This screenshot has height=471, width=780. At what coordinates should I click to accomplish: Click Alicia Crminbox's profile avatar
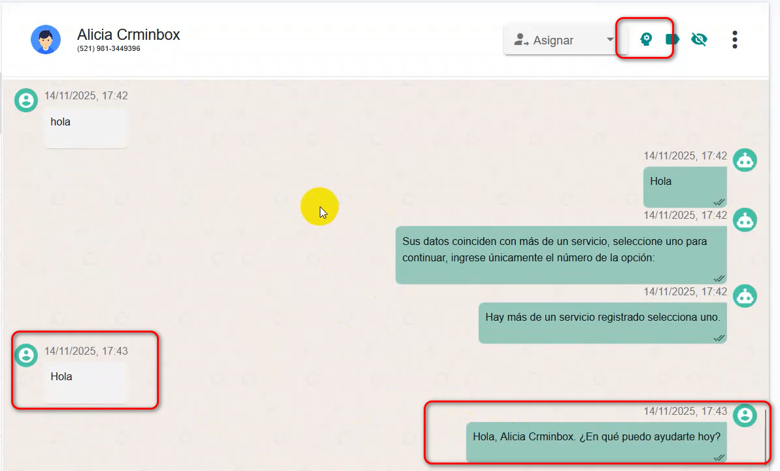[x=46, y=40]
